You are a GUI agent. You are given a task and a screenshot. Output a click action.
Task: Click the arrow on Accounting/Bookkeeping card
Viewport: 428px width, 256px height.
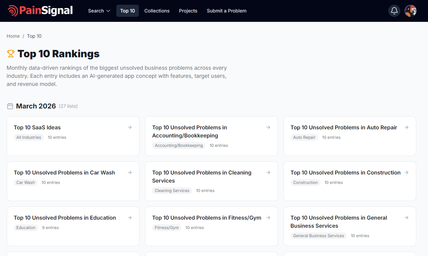coord(268,127)
